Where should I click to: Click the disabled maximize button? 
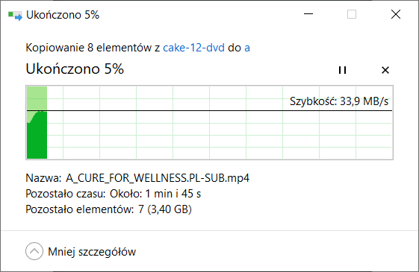pyautogui.click(x=352, y=14)
